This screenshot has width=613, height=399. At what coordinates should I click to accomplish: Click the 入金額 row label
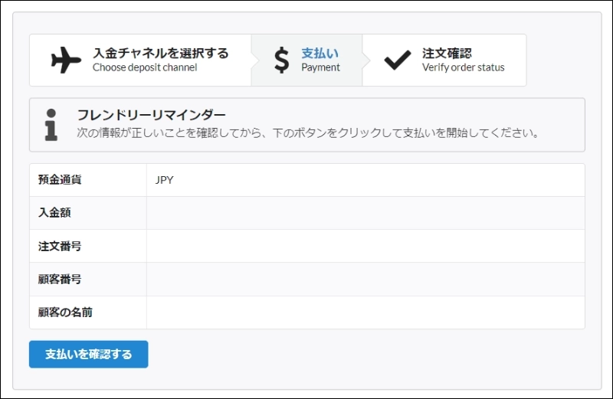(x=54, y=213)
